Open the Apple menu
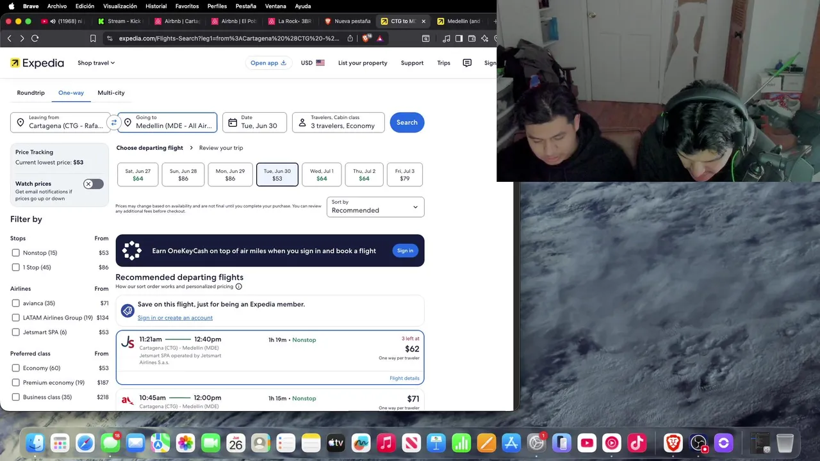820x461 pixels. 11,6
